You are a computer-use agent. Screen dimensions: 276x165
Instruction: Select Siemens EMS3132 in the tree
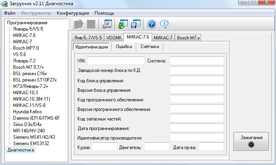tap(31, 143)
